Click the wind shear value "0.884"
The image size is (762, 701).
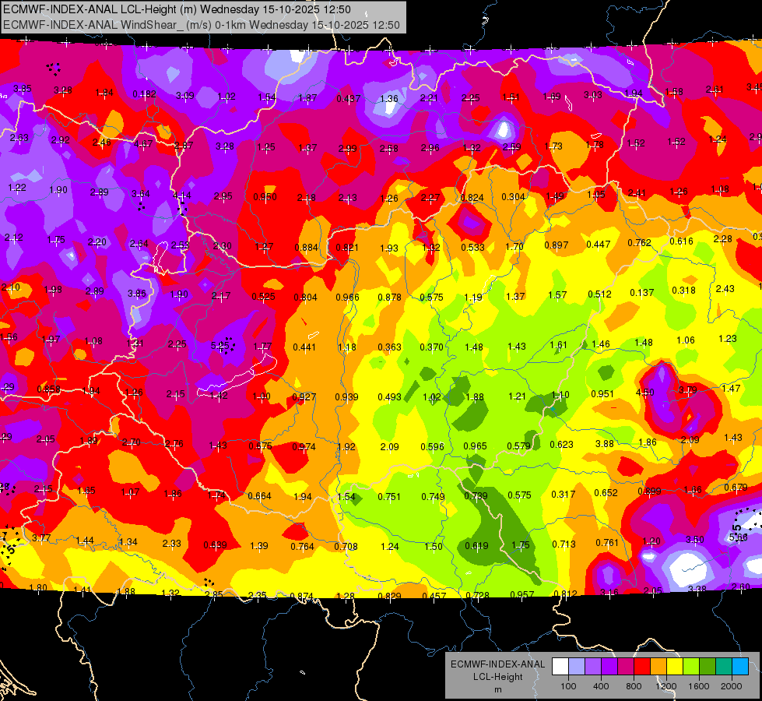click(x=306, y=247)
